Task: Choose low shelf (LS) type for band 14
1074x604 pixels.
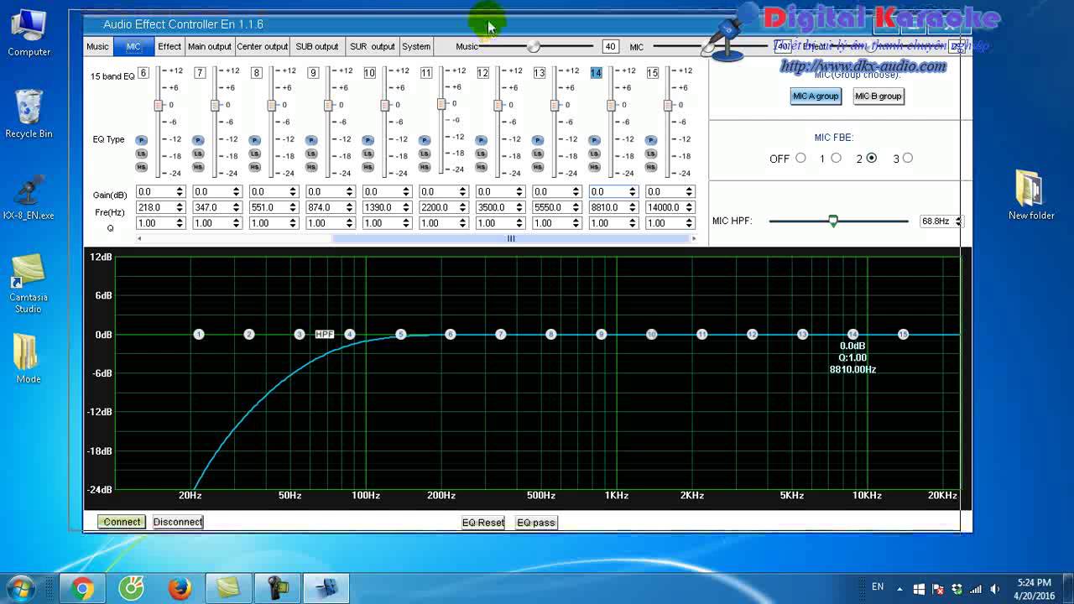Action: 595,154
